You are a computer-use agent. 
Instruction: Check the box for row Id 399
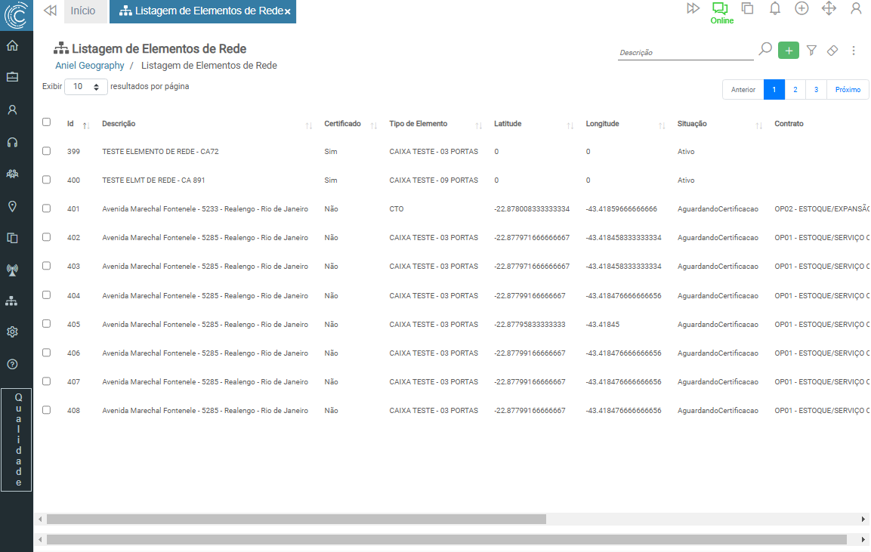(47, 151)
